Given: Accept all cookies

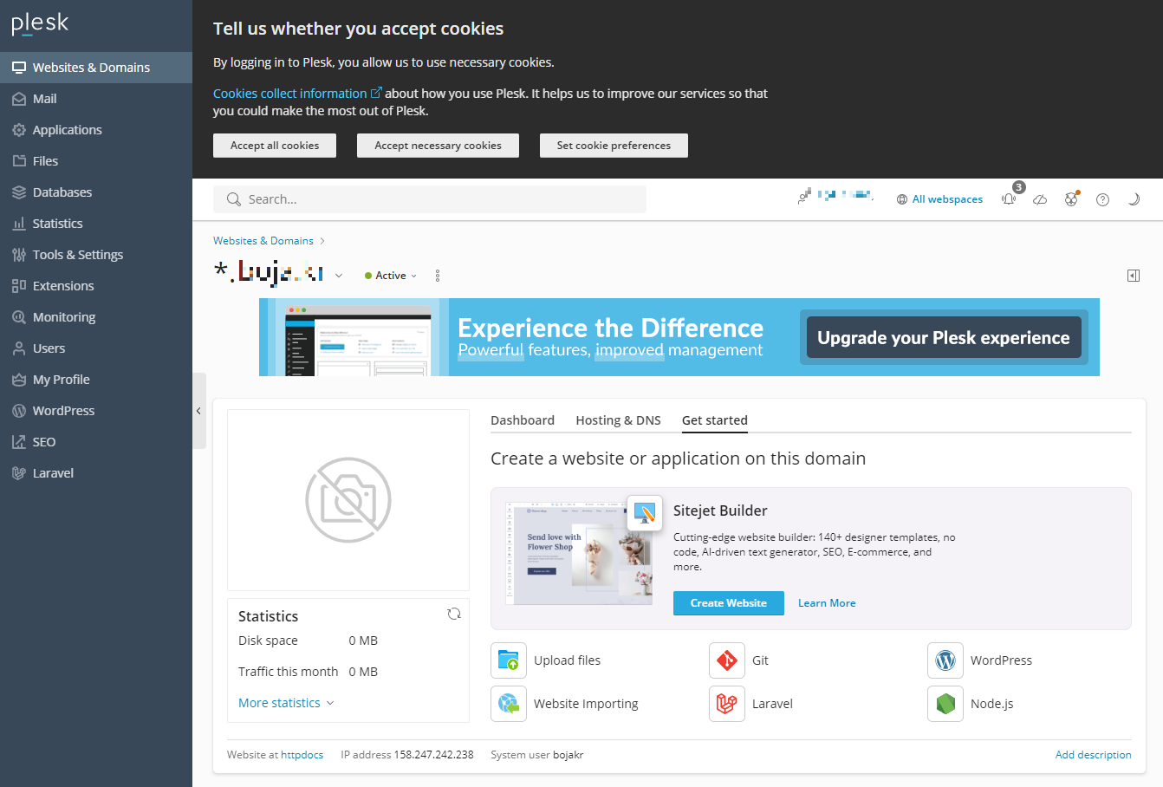Looking at the screenshot, I should tap(275, 146).
